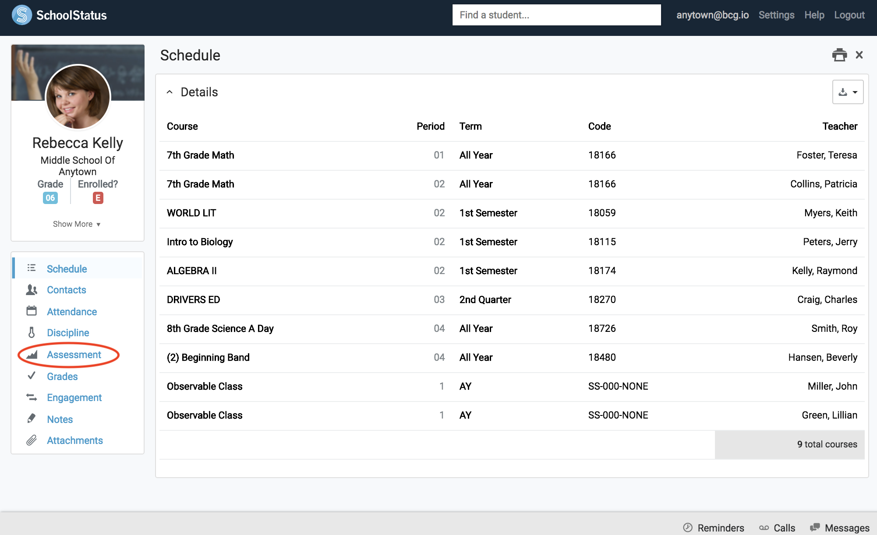The width and height of the screenshot is (877, 535).
Task: Click the Discipline icon in sidebar
Action: coord(32,333)
